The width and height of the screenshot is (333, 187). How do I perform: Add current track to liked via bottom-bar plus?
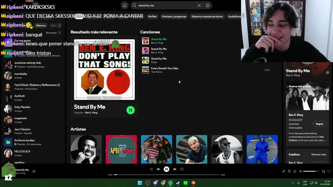(x=34, y=171)
